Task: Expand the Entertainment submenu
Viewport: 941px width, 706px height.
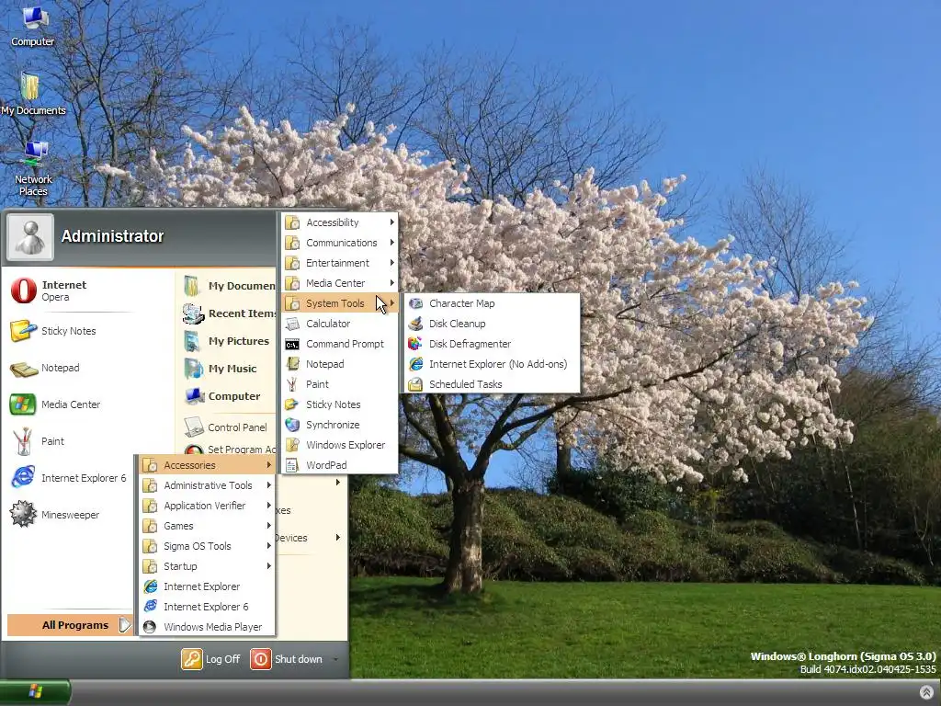Action: pyautogui.click(x=339, y=263)
